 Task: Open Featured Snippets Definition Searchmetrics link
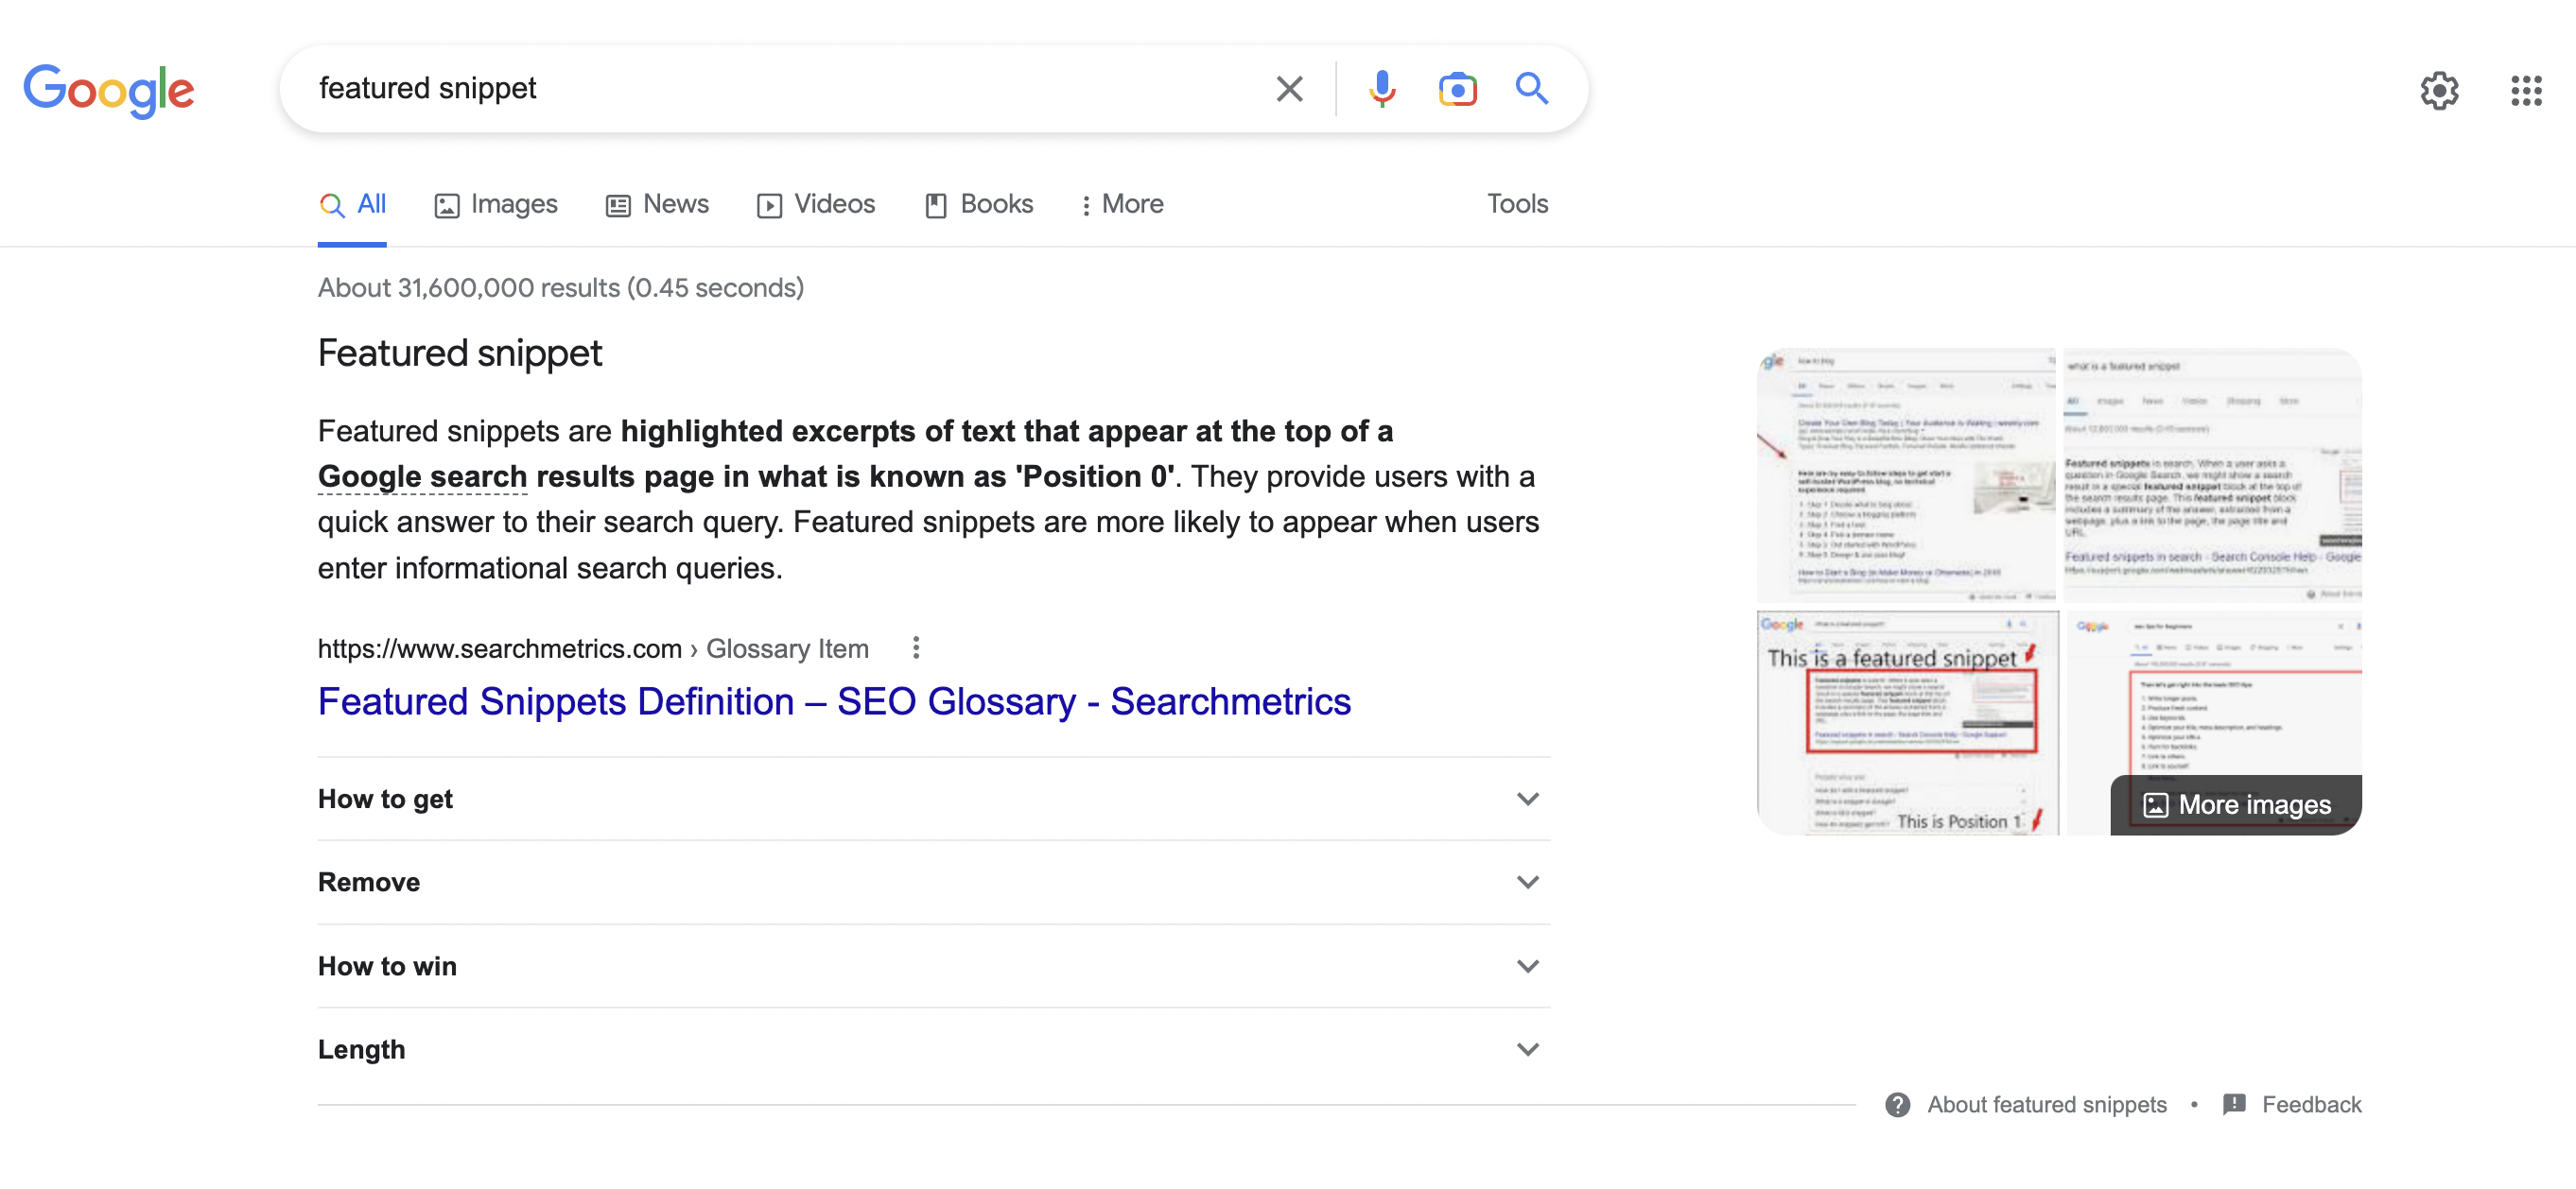point(834,701)
